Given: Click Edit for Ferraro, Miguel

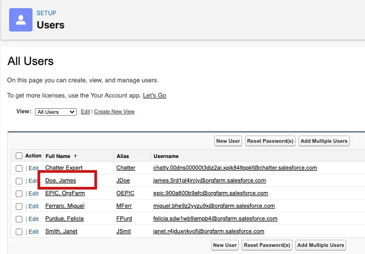Looking at the screenshot, I should pyautogui.click(x=34, y=206).
